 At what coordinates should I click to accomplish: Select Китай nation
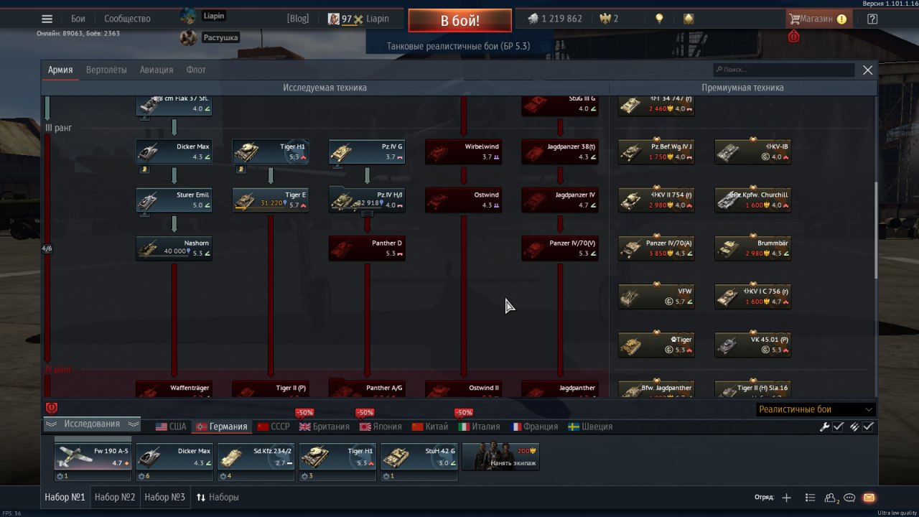tap(430, 427)
